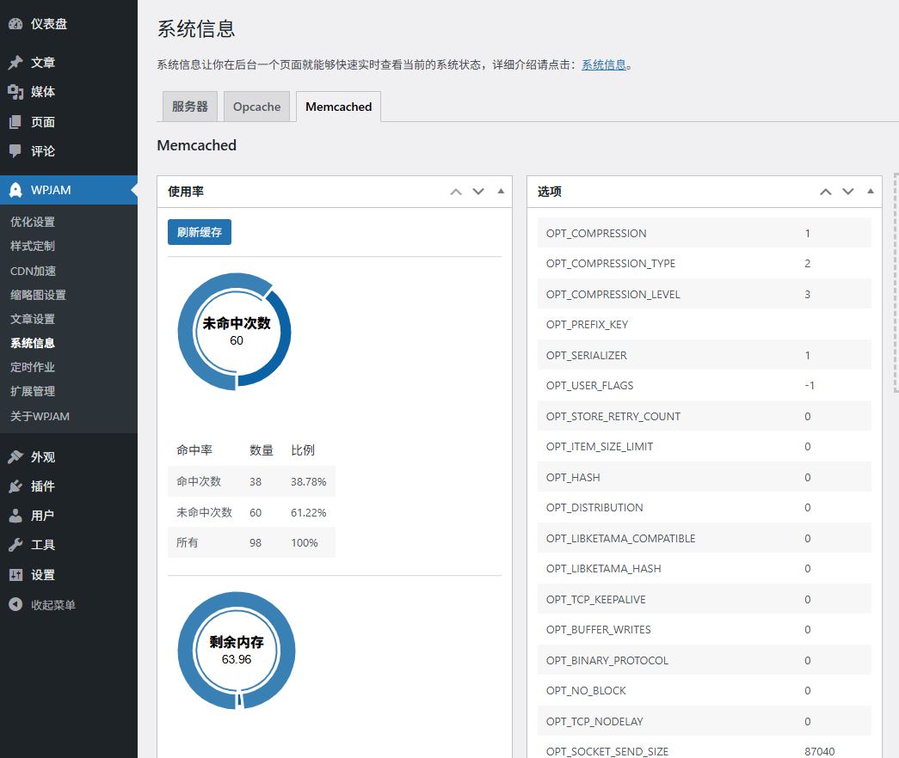Click the OPT_NO_BLOCK row label
The image size is (899, 758).
(586, 691)
